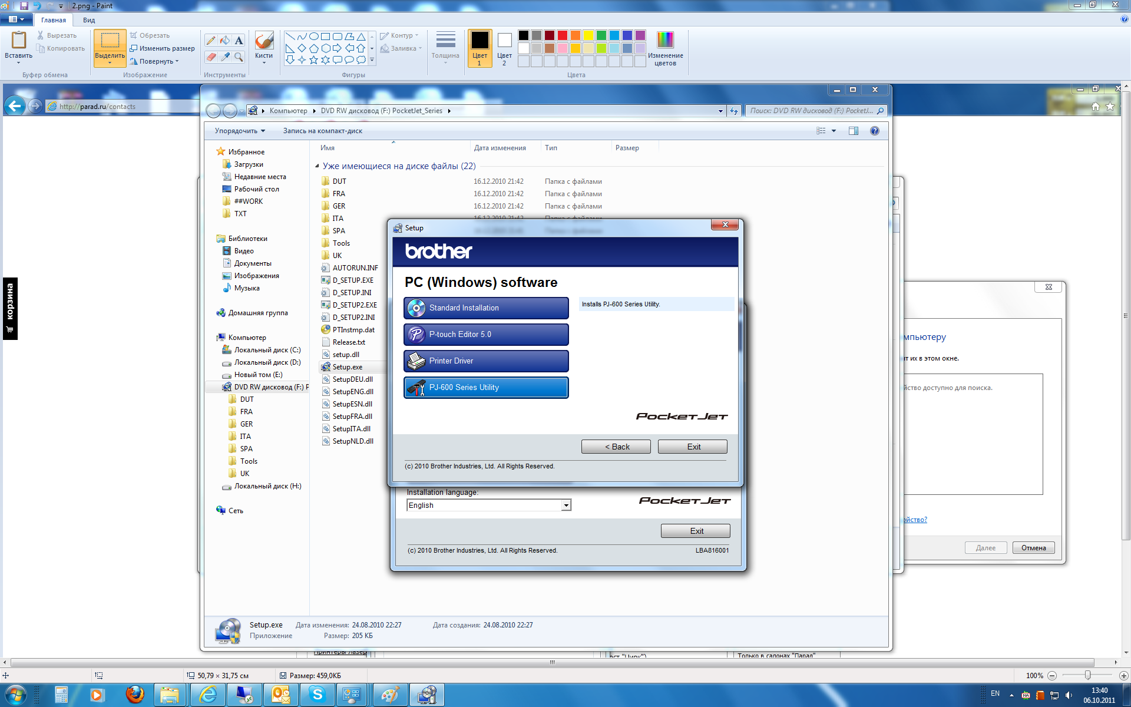Click the Printer Driver install button
The height and width of the screenshot is (707, 1131).
tap(486, 361)
